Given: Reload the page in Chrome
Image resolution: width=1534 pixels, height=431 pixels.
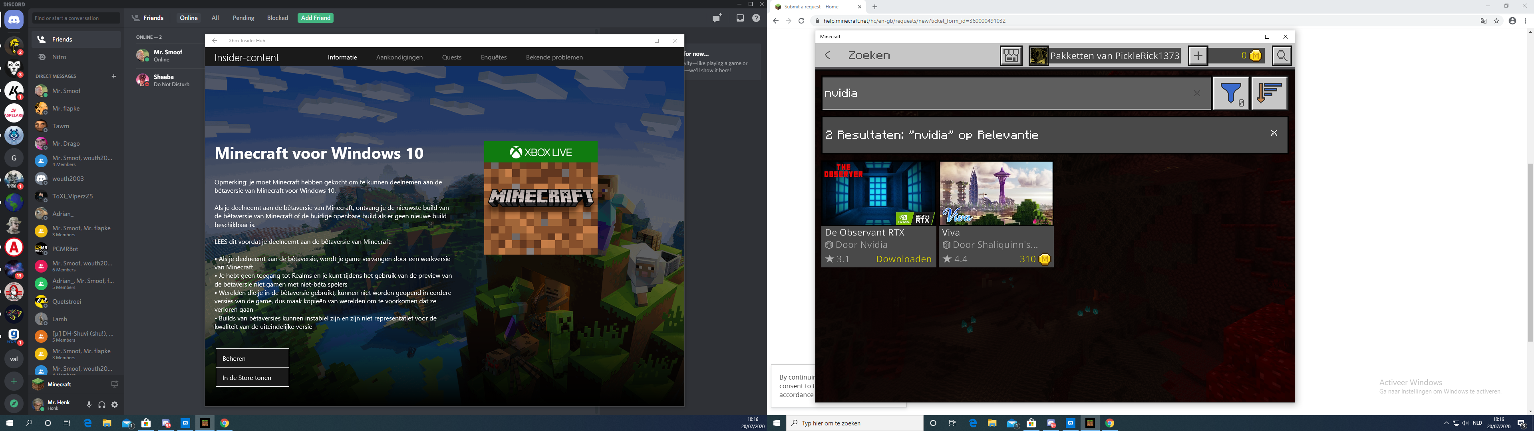Looking at the screenshot, I should coord(801,21).
